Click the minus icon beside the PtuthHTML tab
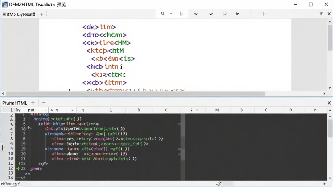The image size is (333, 187). point(44,103)
